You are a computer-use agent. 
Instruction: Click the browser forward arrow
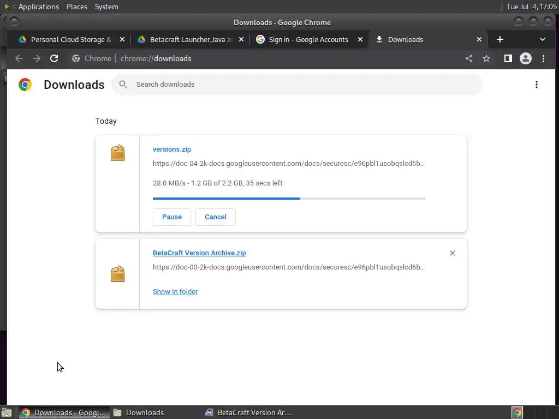(x=37, y=58)
